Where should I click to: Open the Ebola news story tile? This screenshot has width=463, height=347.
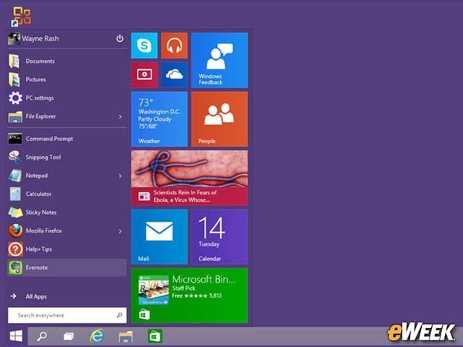point(190,178)
